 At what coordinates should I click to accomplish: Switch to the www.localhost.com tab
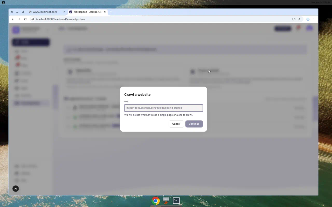[x=45, y=12]
